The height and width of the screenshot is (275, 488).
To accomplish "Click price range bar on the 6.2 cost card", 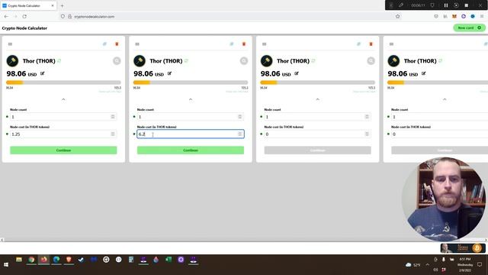I will point(191,82).
